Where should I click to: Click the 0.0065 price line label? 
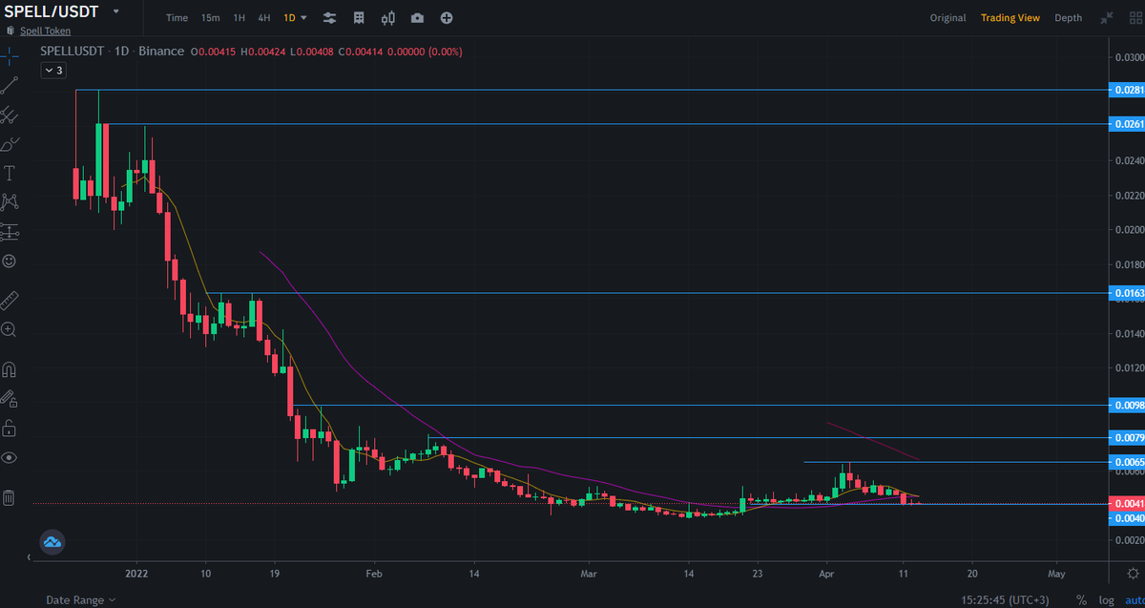[x=1126, y=462]
